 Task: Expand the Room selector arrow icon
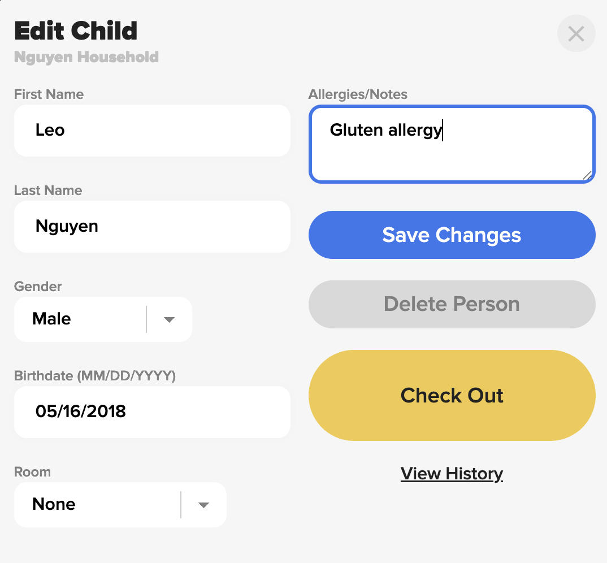[x=203, y=505]
